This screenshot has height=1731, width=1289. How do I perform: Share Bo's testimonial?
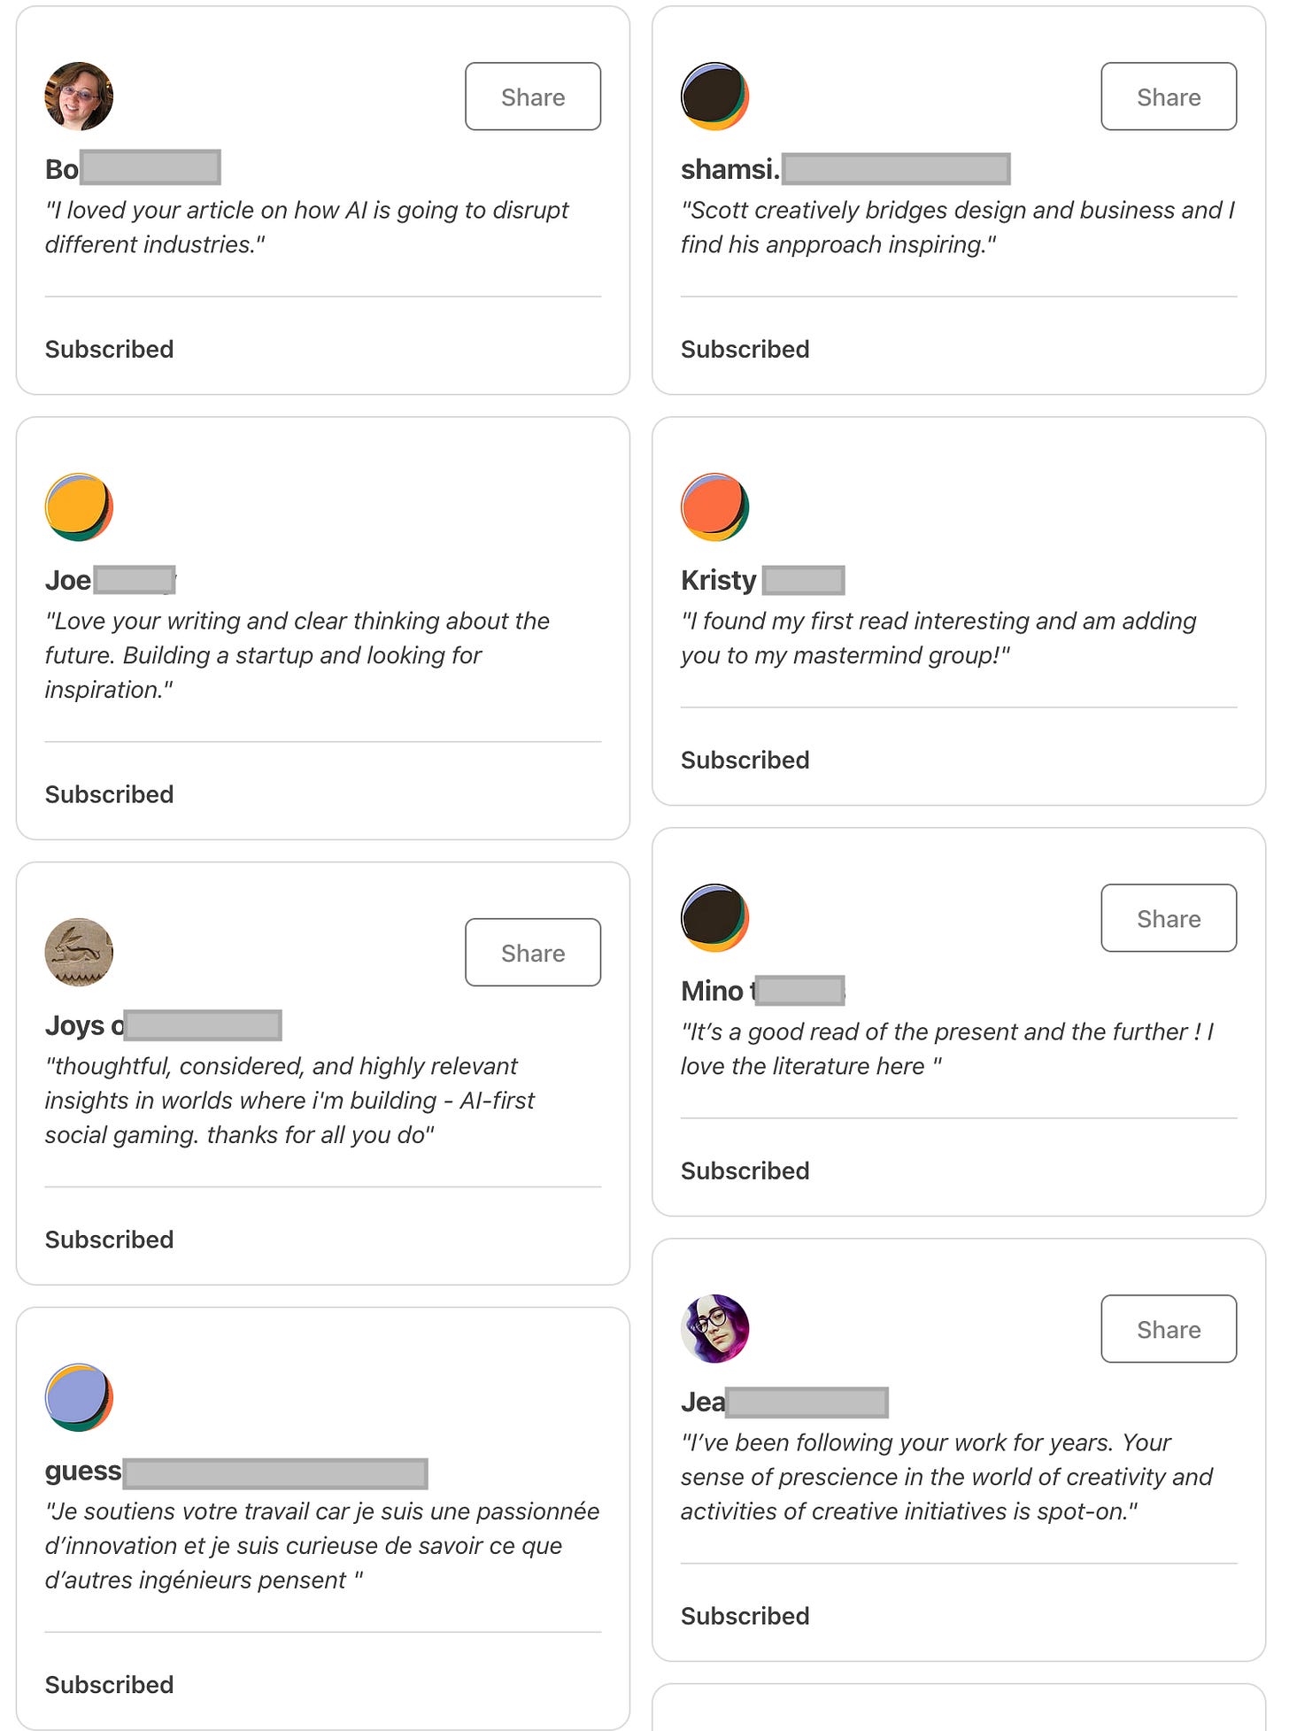pyautogui.click(x=532, y=97)
